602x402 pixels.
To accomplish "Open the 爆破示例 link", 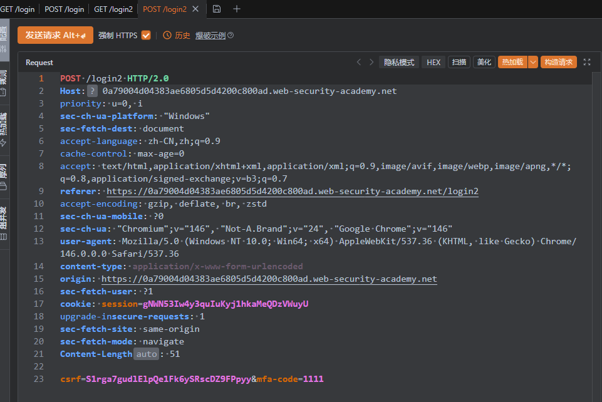I will 210,36.
